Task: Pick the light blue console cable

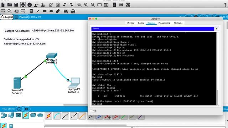Action: 57,116
